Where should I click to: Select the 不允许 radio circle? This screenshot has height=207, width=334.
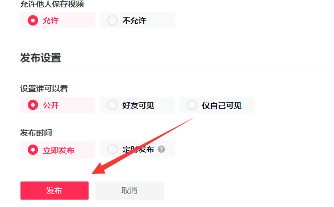[112, 20]
